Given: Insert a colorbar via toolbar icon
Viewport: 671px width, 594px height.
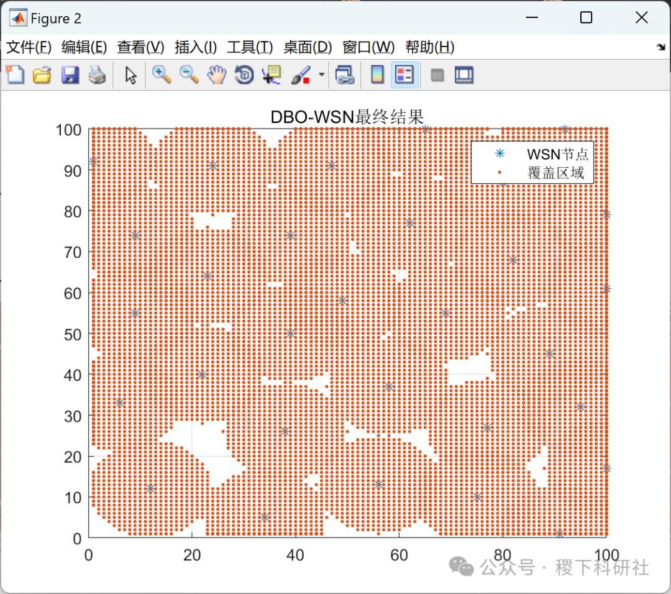Looking at the screenshot, I should 377,75.
